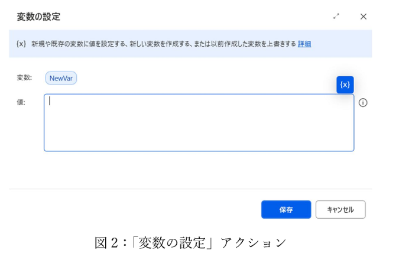
Task: Open the variable picker {x} button
Action: pyautogui.click(x=345, y=85)
